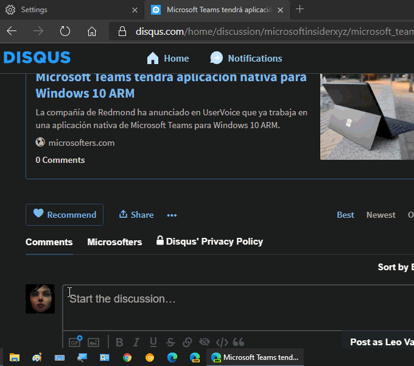Expand the Sort by dropdown

[396, 267]
